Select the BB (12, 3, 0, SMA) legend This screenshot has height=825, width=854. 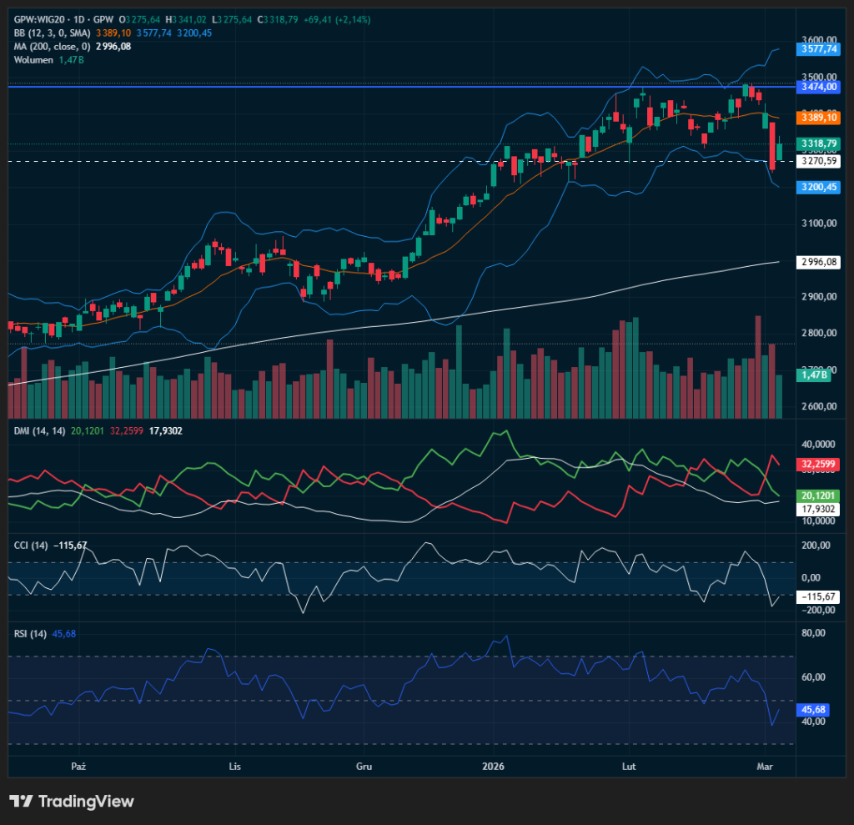[52, 33]
